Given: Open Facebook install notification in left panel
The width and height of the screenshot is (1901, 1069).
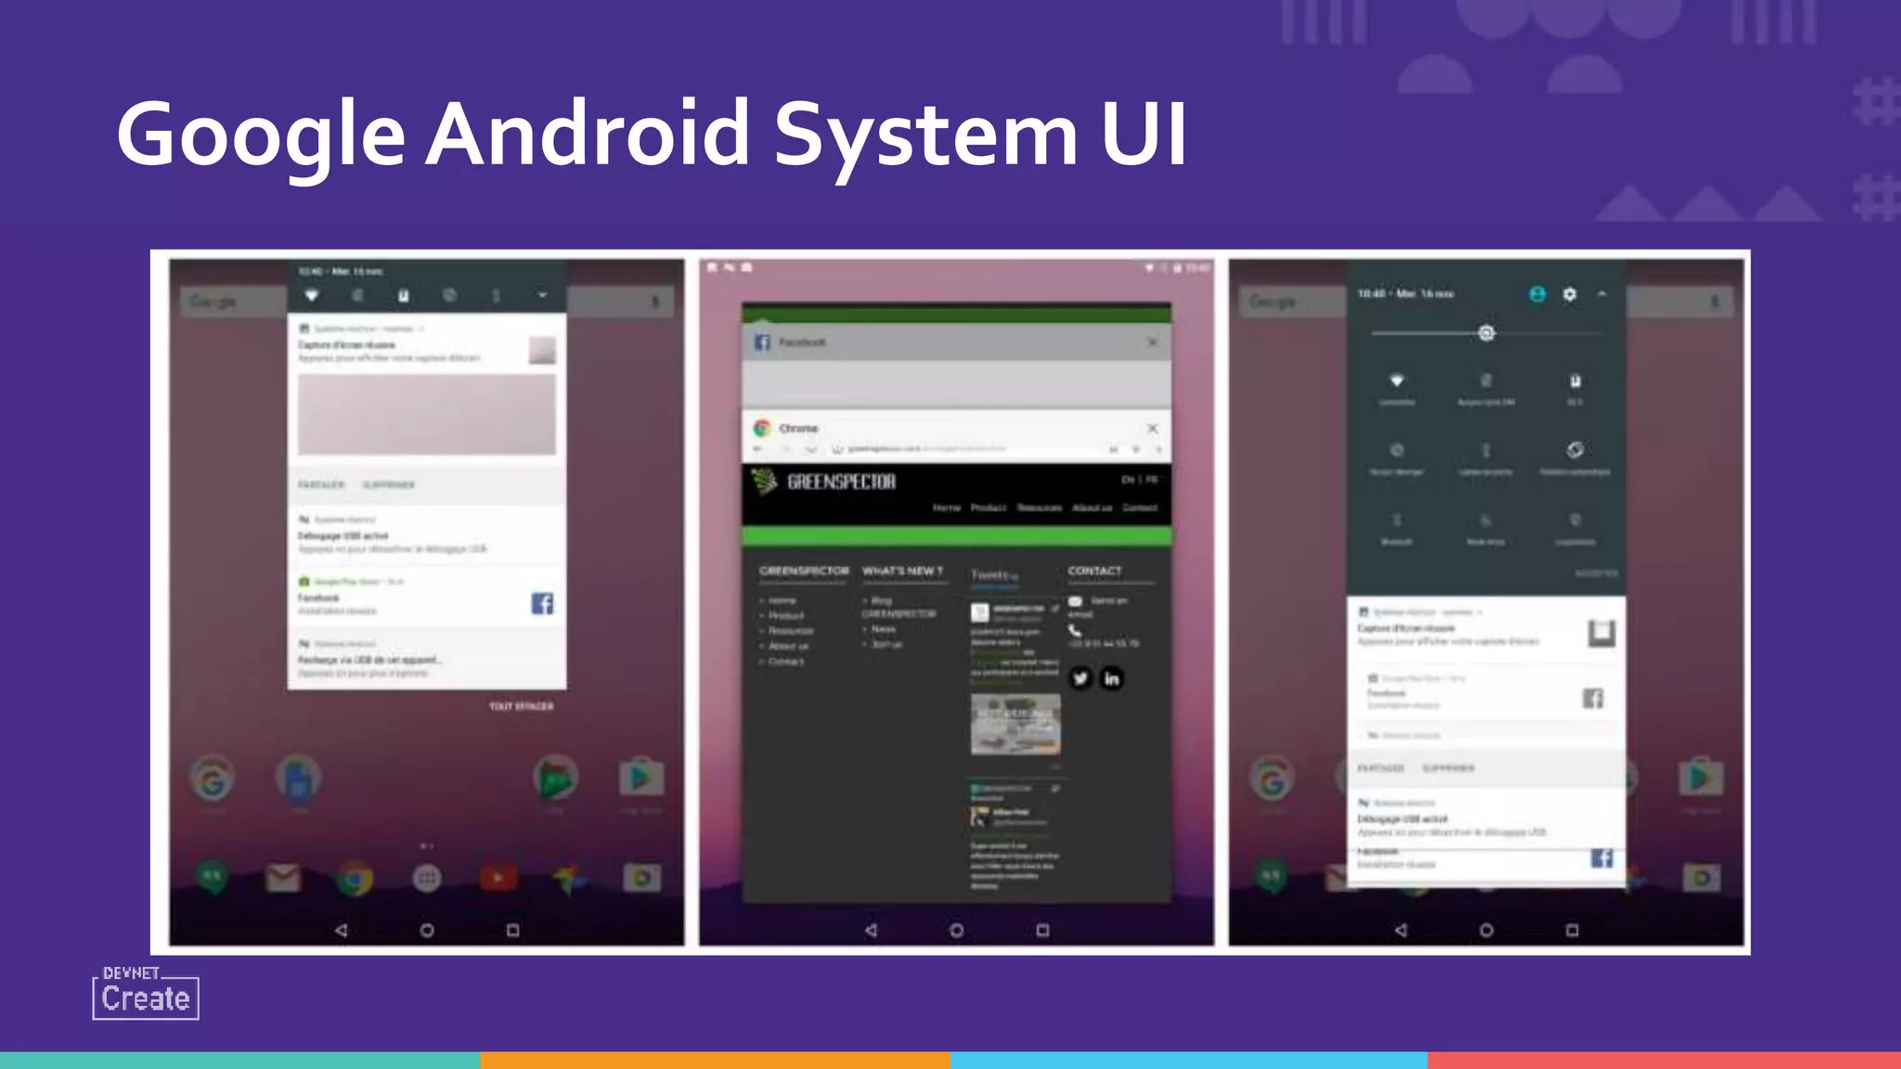Looking at the screenshot, I should pyautogui.click(x=427, y=596).
